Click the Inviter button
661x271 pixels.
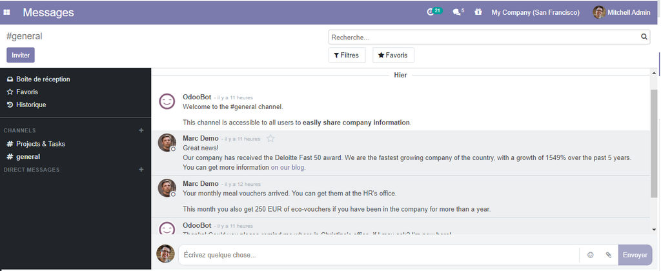coord(21,55)
